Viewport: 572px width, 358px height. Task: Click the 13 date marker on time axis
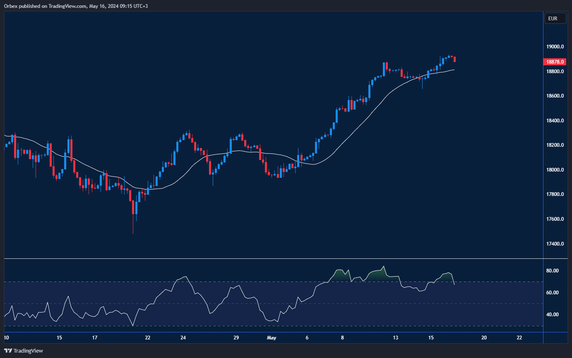click(x=396, y=338)
